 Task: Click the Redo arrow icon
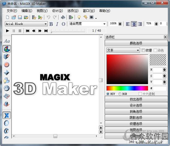(55, 17)
